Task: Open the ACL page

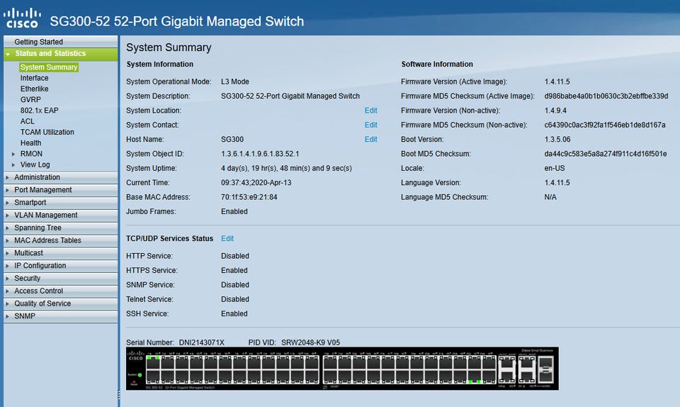Action: [x=27, y=121]
